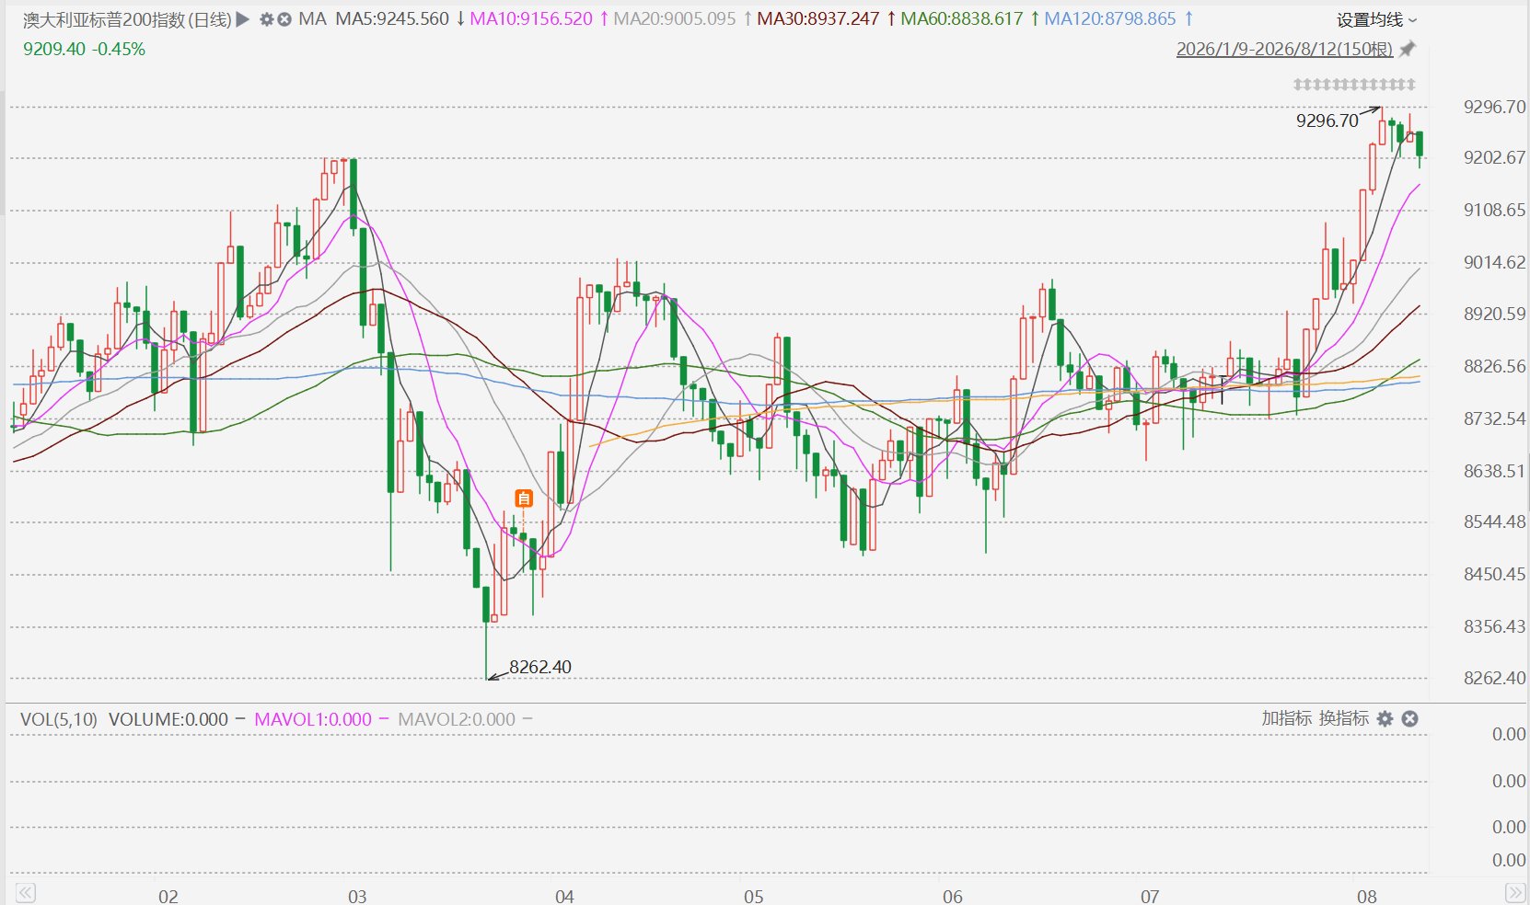Close the VOL indicator panel
Viewport: 1530px width, 905px height.
(1409, 718)
